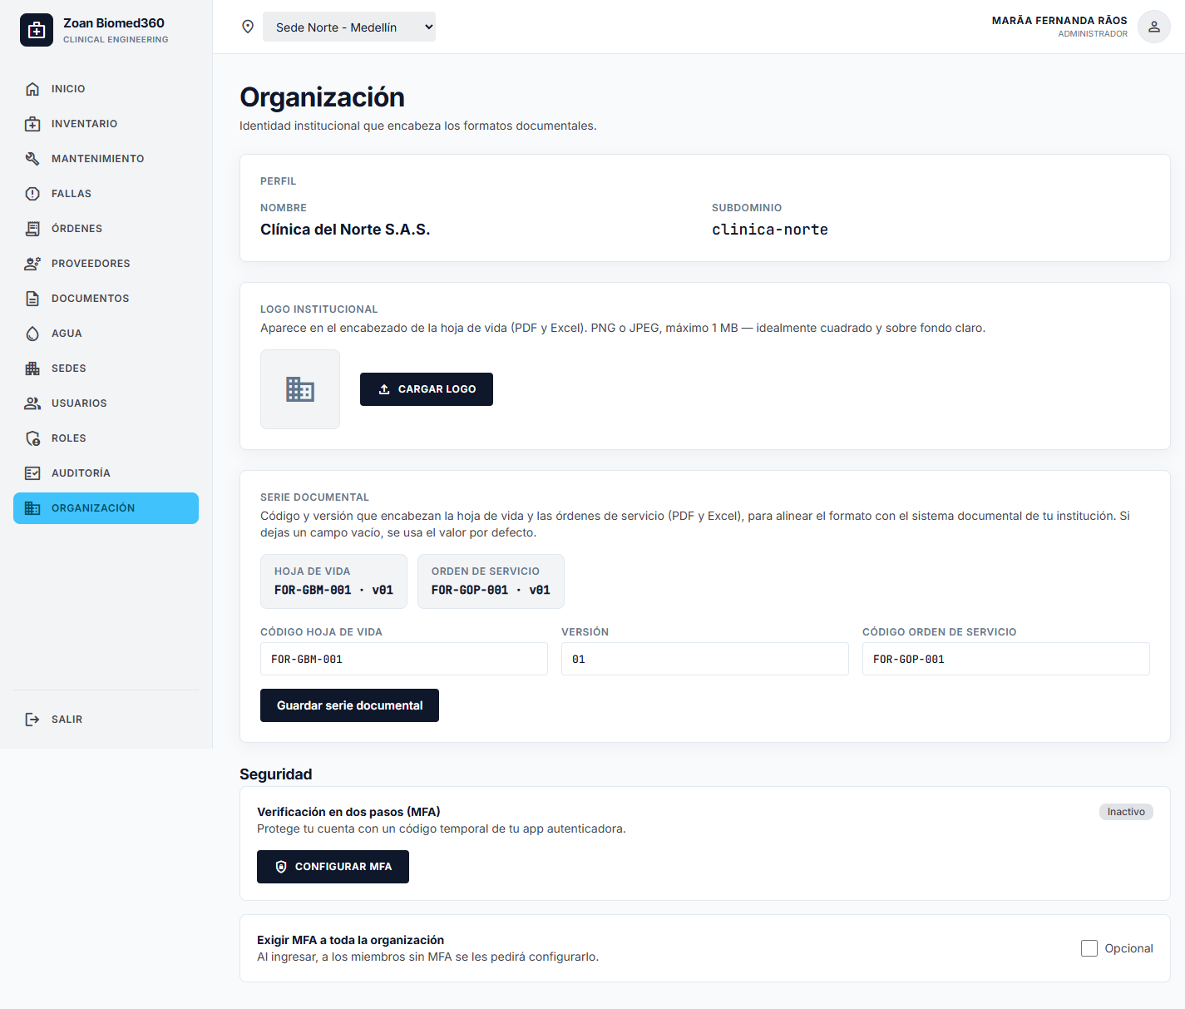
Task: Open the user avatar icon menu
Action: (x=1154, y=27)
